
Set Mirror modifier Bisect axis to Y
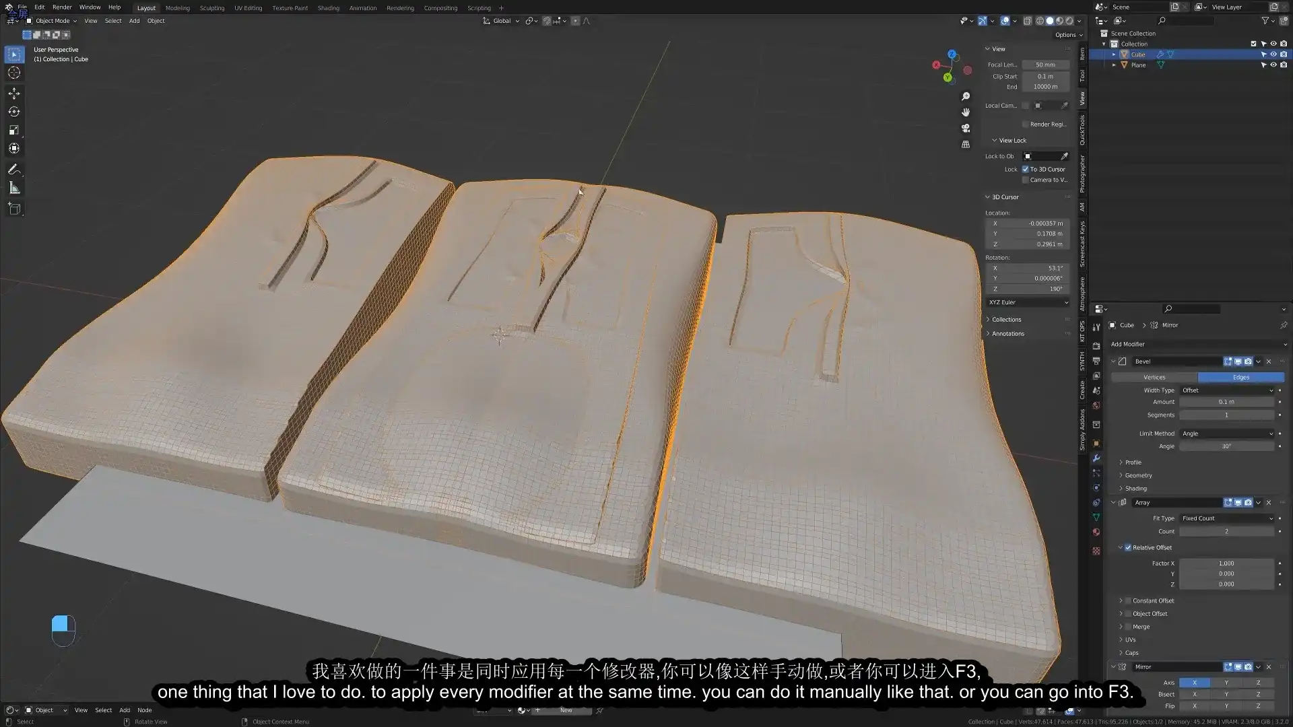(1226, 693)
